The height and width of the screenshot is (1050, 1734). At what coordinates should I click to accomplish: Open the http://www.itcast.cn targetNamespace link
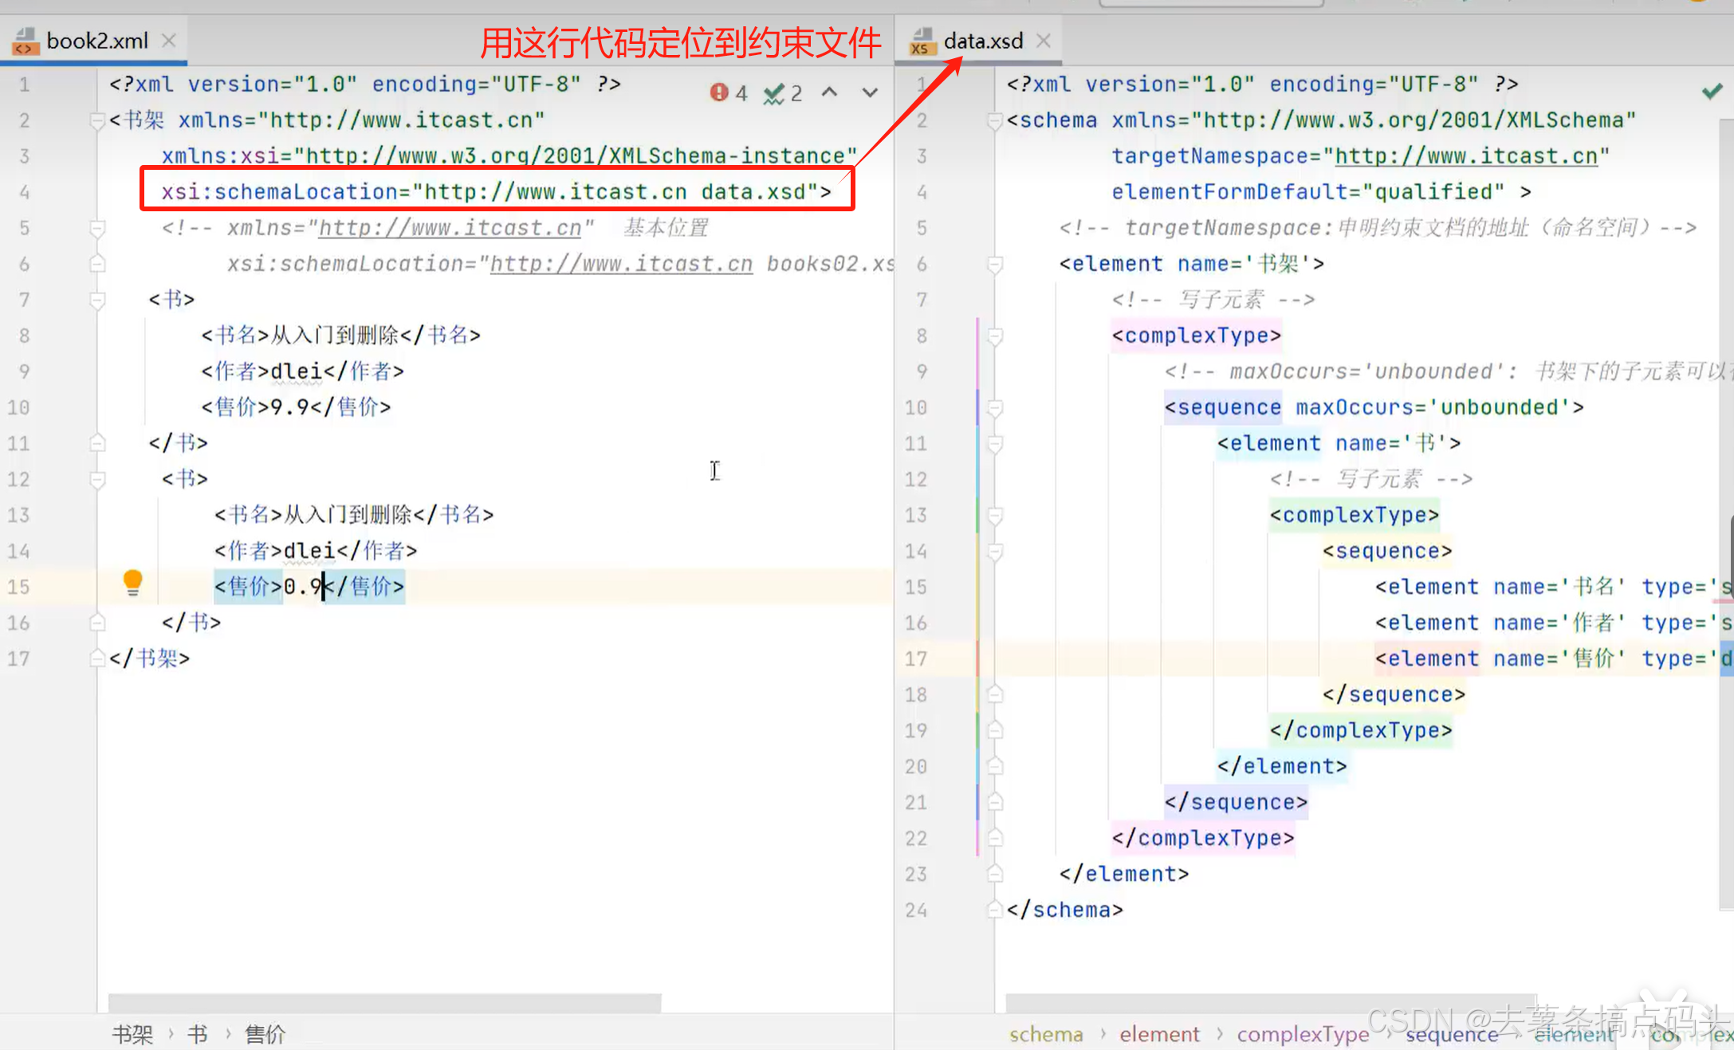tap(1466, 156)
